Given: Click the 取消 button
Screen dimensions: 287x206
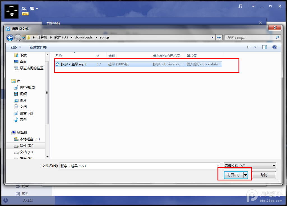Looking at the screenshot, I should [x=264, y=175].
